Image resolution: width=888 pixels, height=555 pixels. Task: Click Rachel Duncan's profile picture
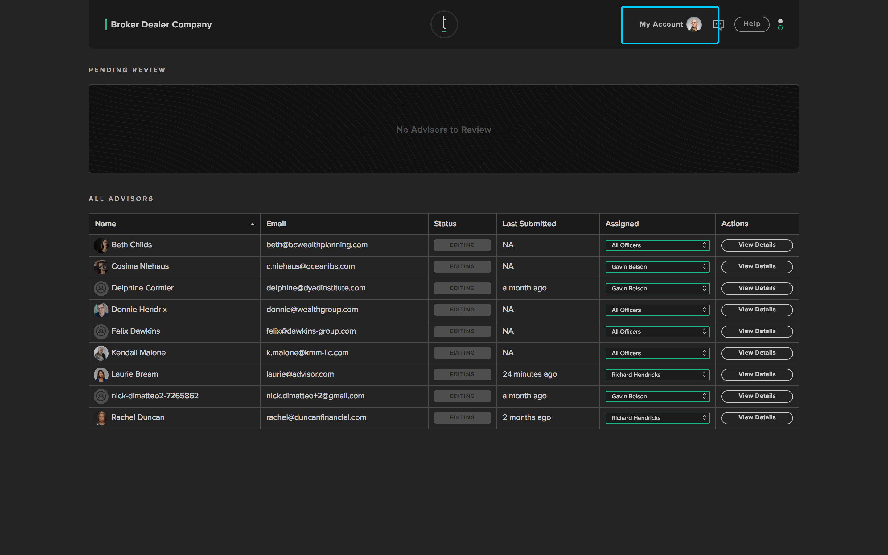pos(101,418)
